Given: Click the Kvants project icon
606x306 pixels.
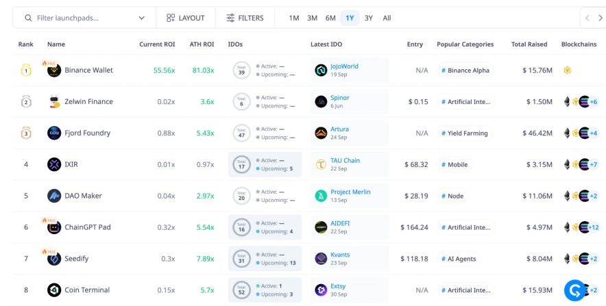Looking at the screenshot, I should click(321, 259).
